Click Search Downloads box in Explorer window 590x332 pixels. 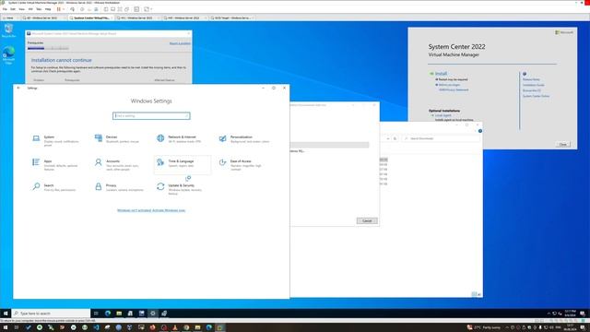[442, 138]
